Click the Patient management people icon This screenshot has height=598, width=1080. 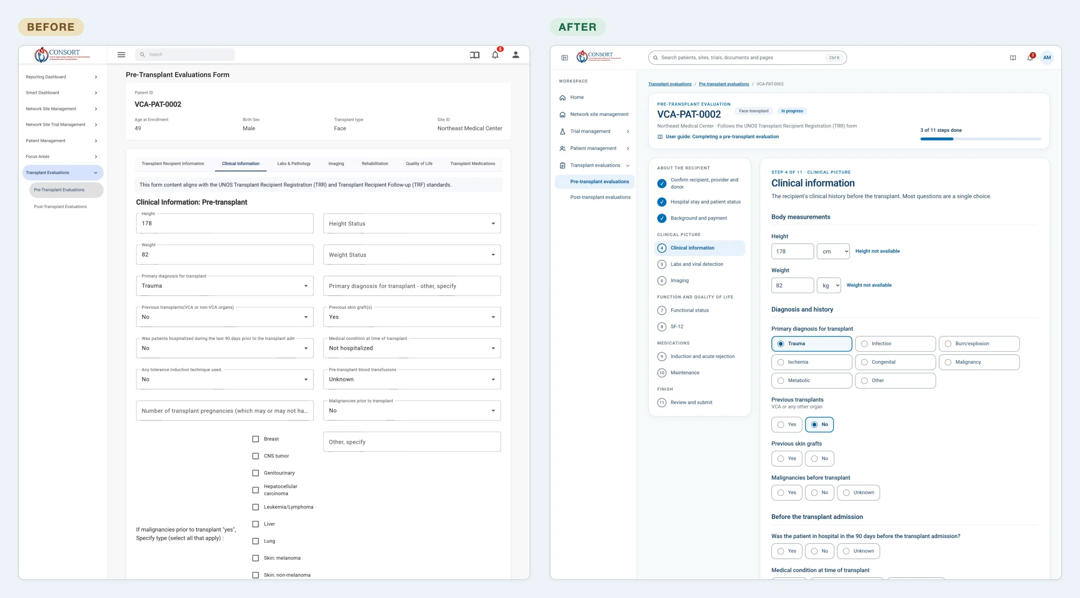[x=562, y=149]
